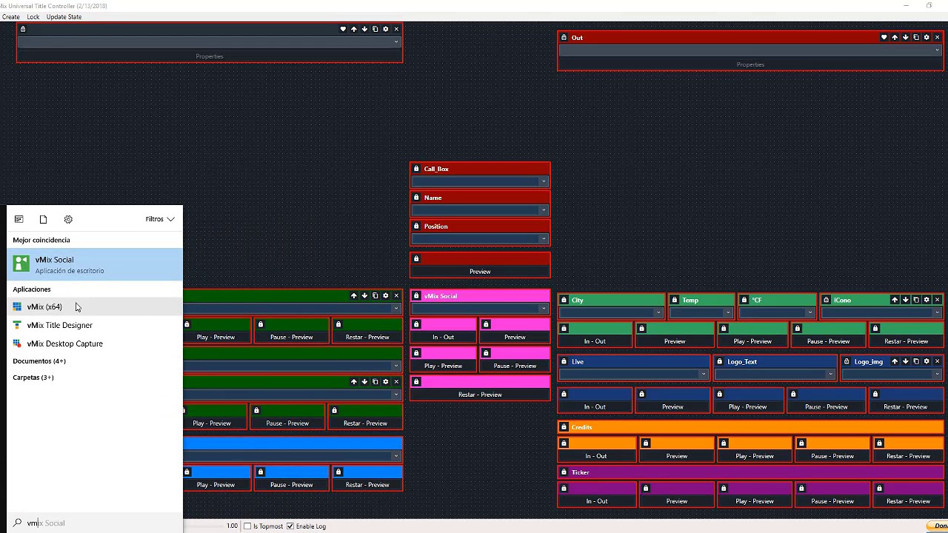Click the copy icon on the iCono panel
The image size is (948, 533).
915,300
